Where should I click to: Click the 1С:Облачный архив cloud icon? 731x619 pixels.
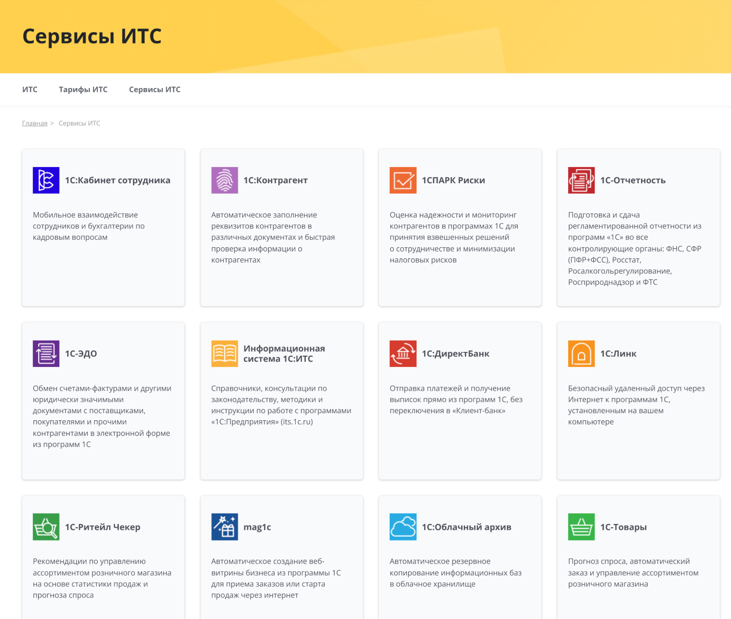(403, 527)
